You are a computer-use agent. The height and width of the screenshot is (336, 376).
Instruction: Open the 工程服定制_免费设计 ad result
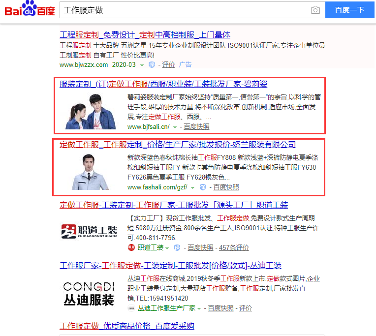pyautogui.click(x=145, y=35)
